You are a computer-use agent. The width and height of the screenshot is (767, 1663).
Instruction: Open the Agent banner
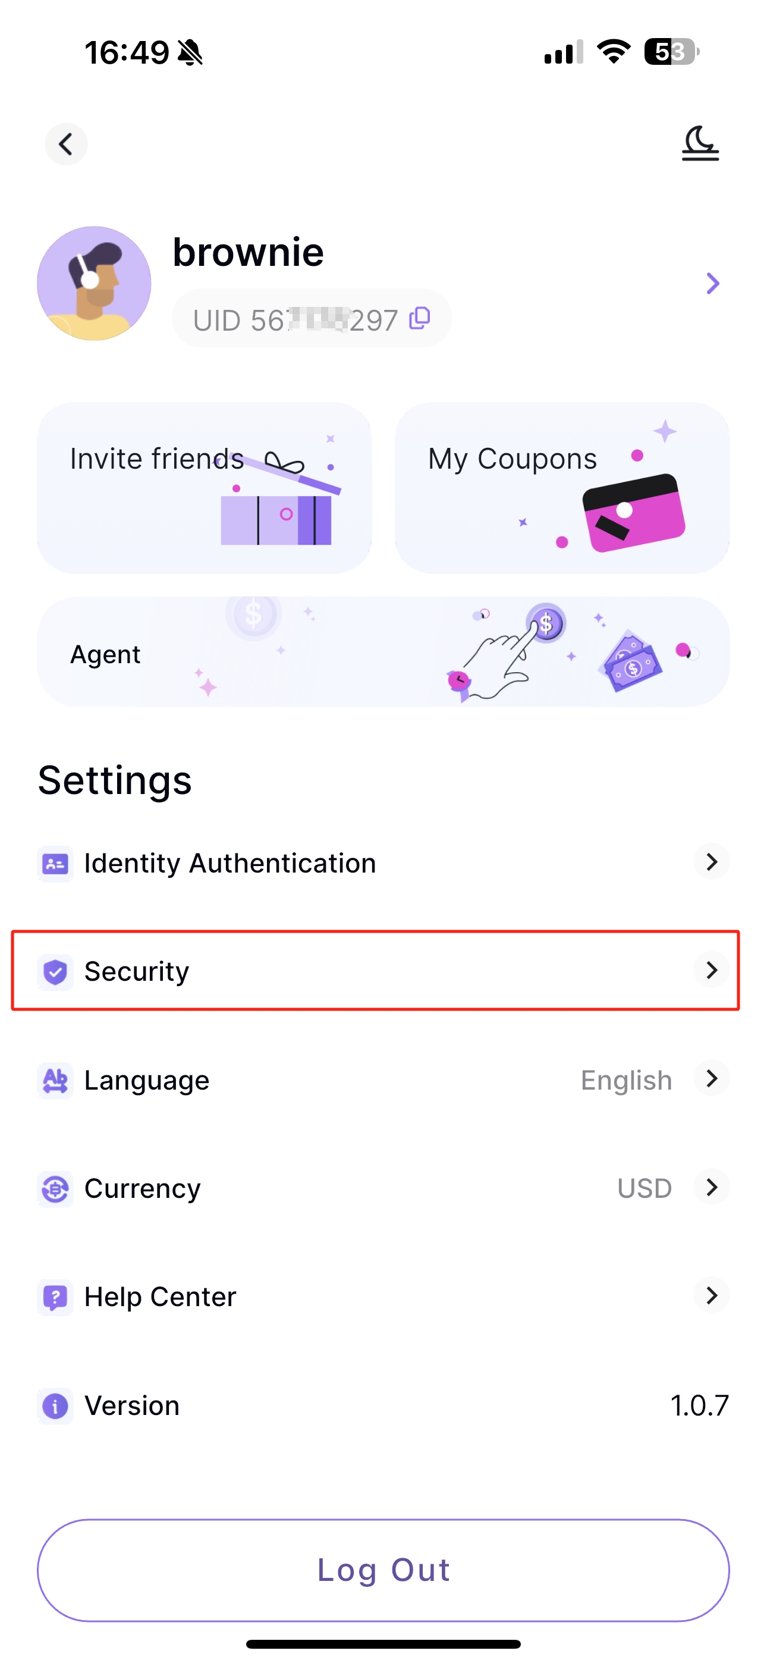383,652
